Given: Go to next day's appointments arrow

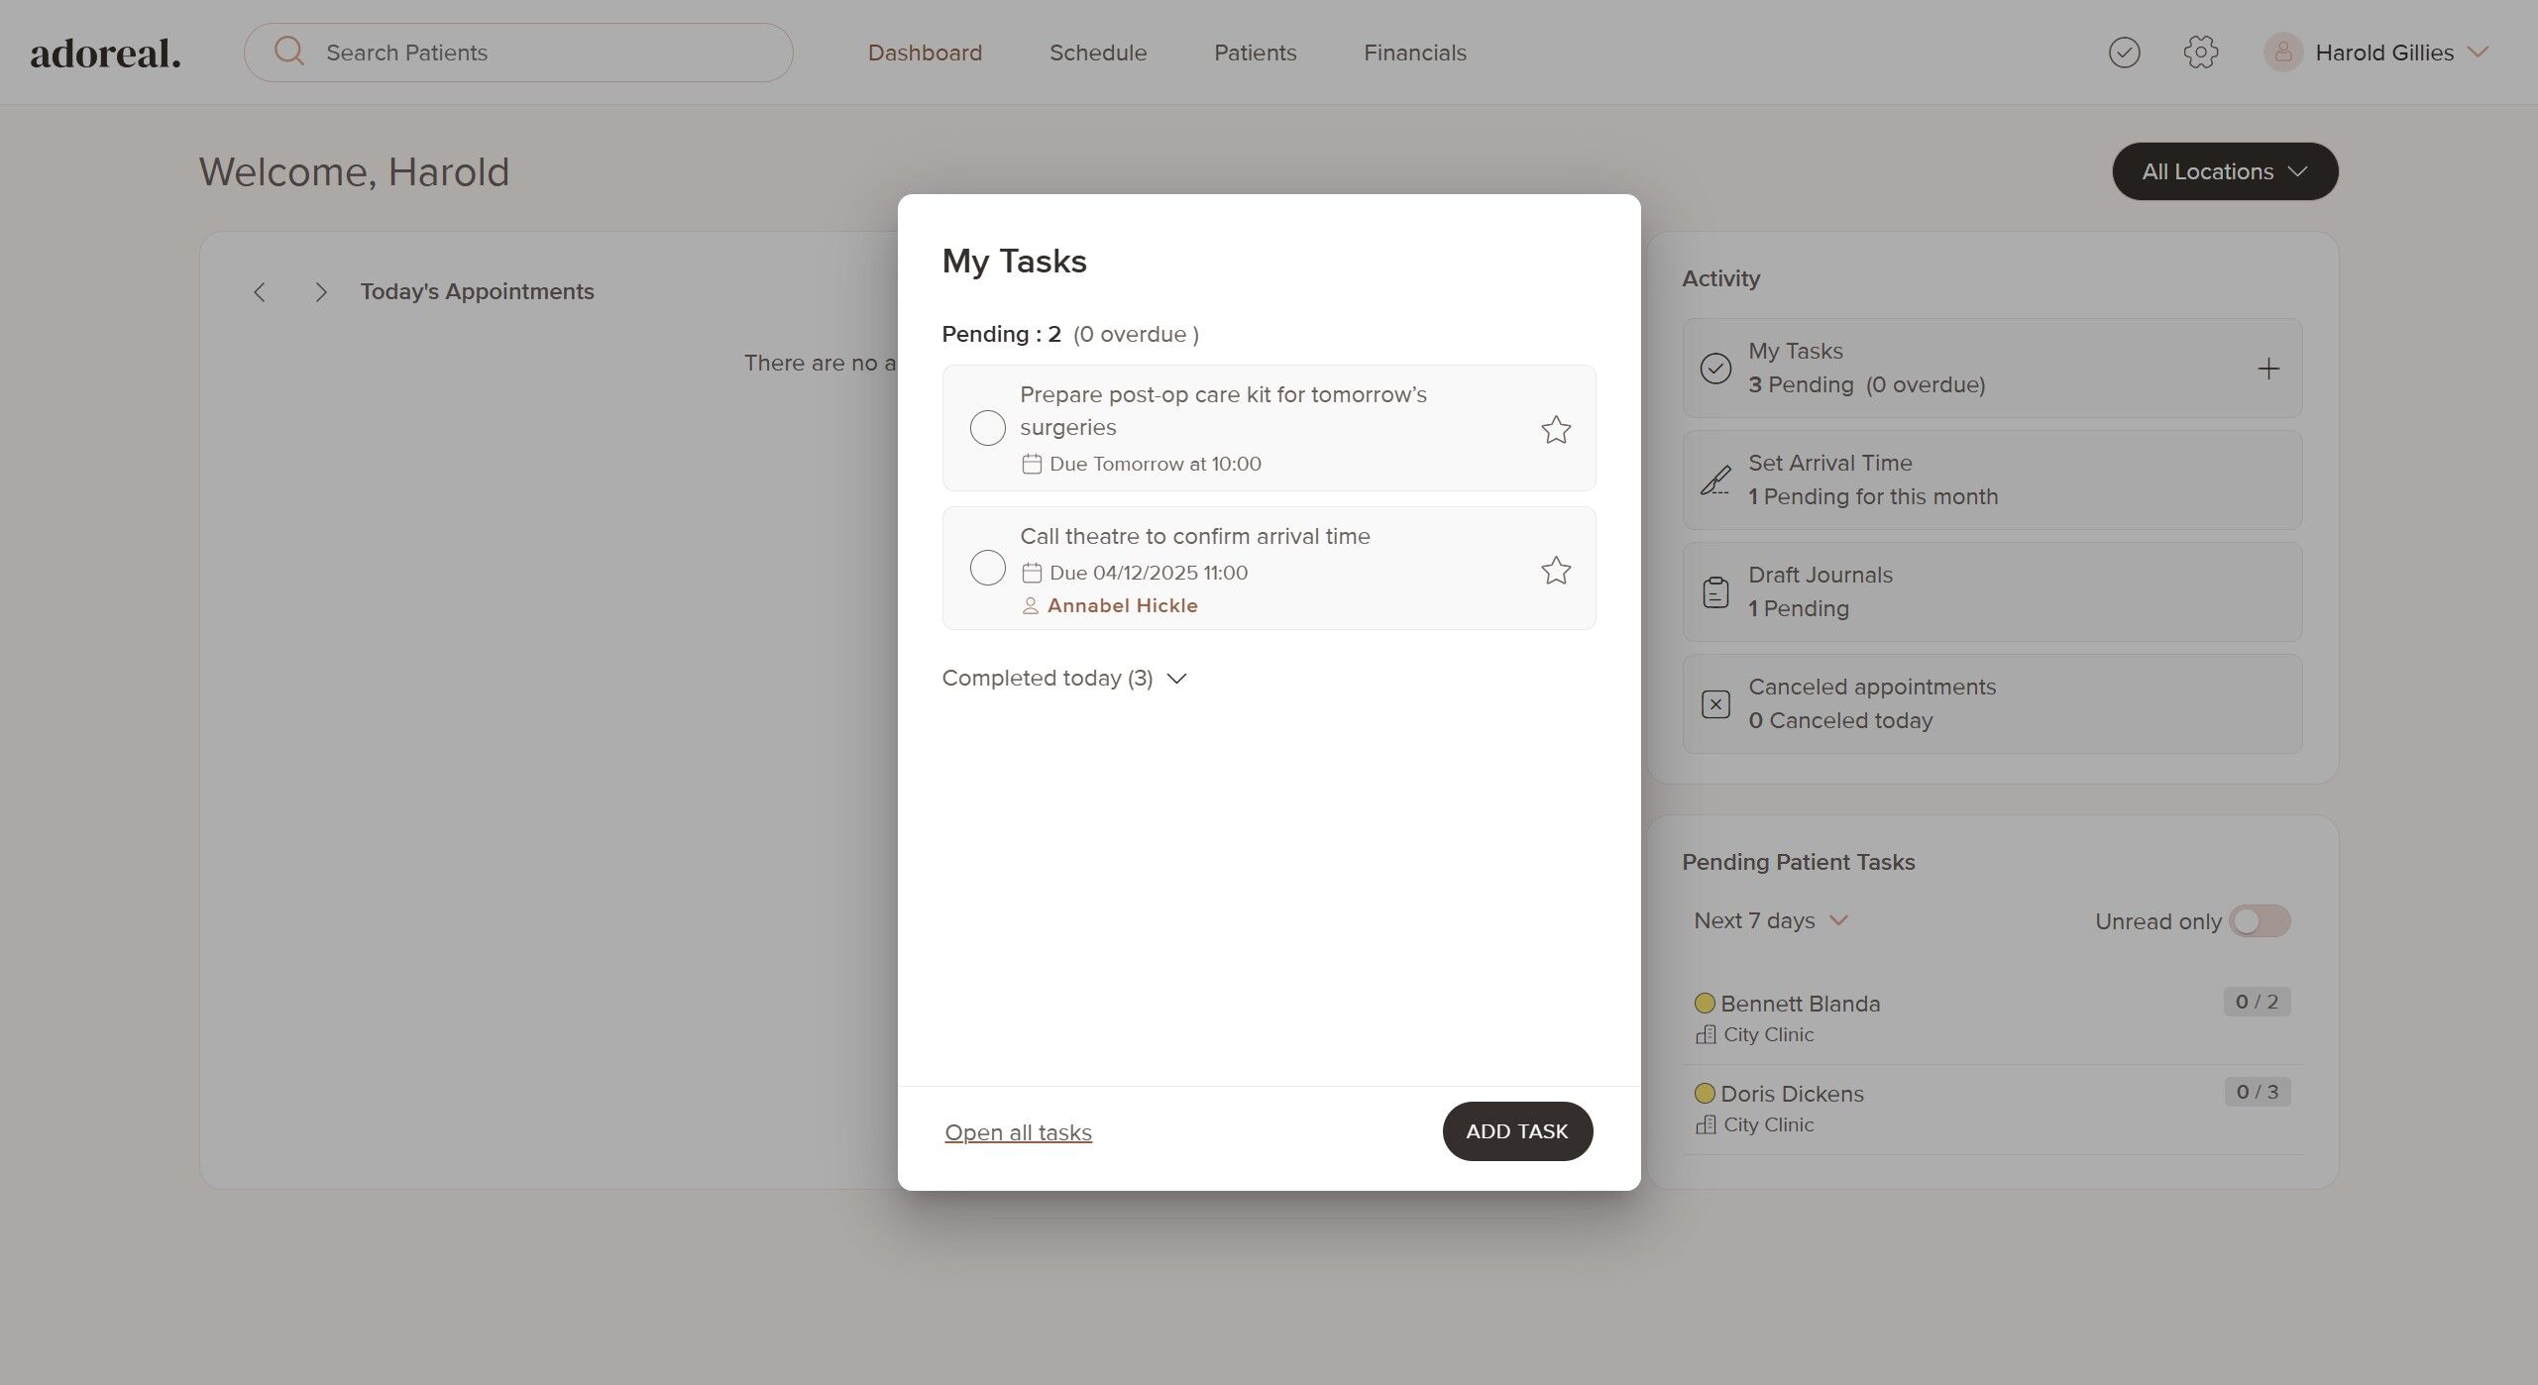Looking at the screenshot, I should click(x=320, y=292).
